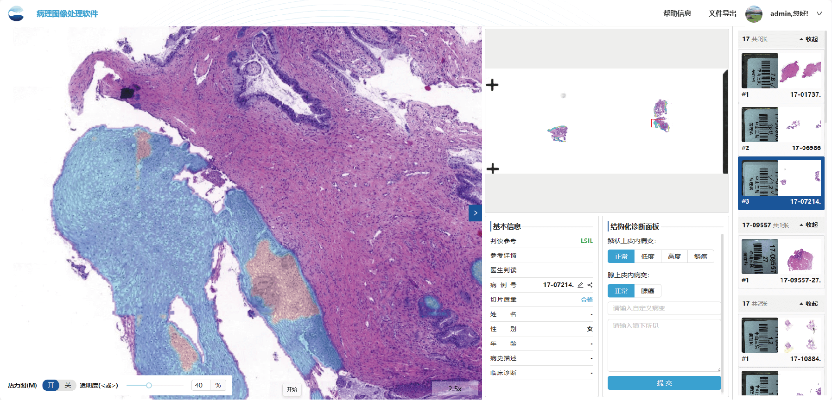Click the left tissue sample in overview map
Image resolution: width=832 pixels, height=400 pixels.
558,133
